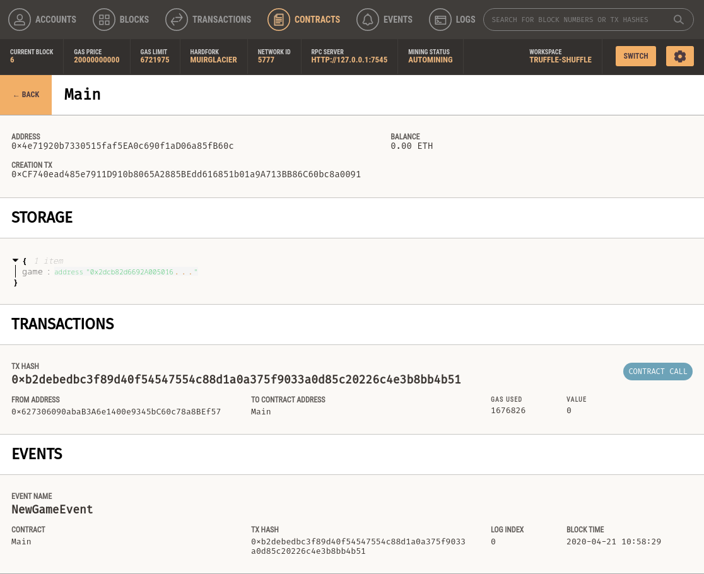Screen dimensions: 704x574
Task: Click the Current Block value 6
Action: tap(12, 60)
